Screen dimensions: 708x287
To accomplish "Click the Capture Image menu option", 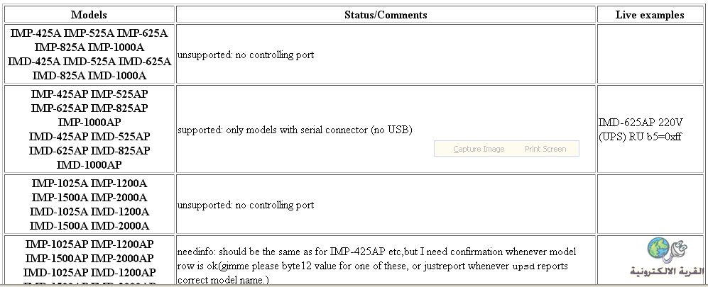I will coord(479,149).
